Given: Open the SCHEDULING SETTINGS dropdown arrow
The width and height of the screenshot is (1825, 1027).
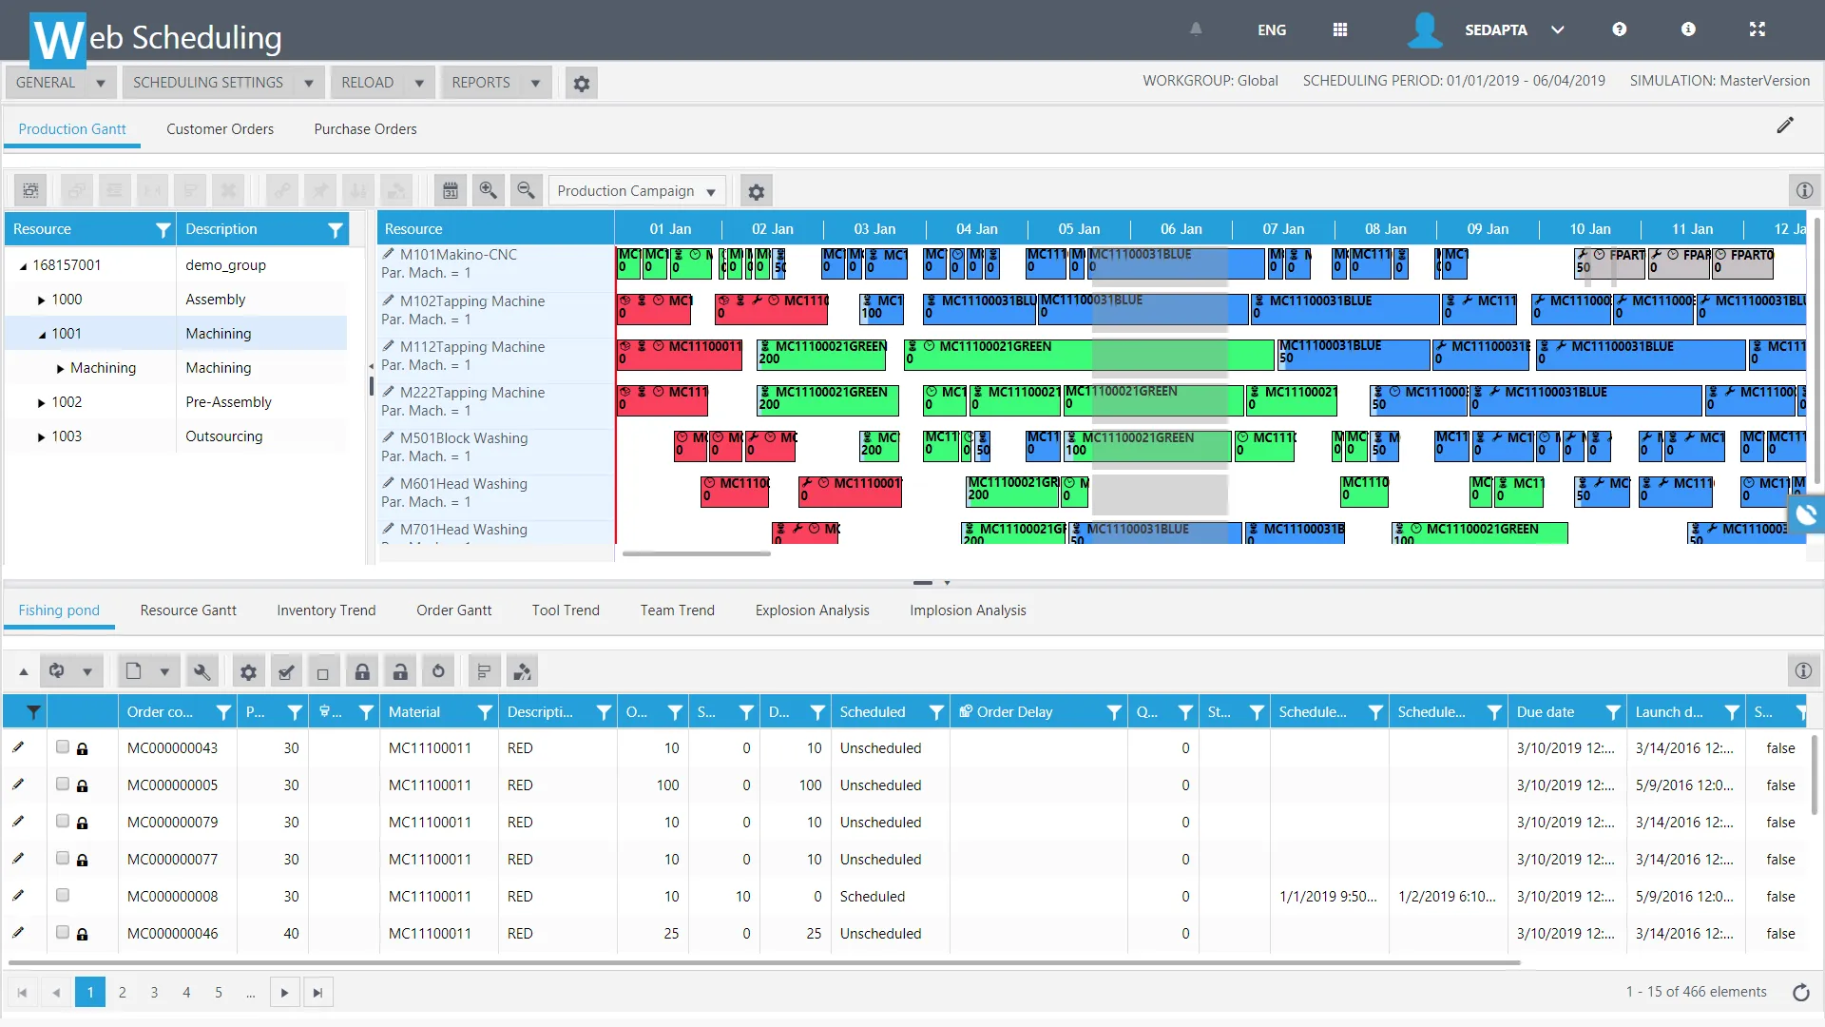Looking at the screenshot, I should coord(308,83).
